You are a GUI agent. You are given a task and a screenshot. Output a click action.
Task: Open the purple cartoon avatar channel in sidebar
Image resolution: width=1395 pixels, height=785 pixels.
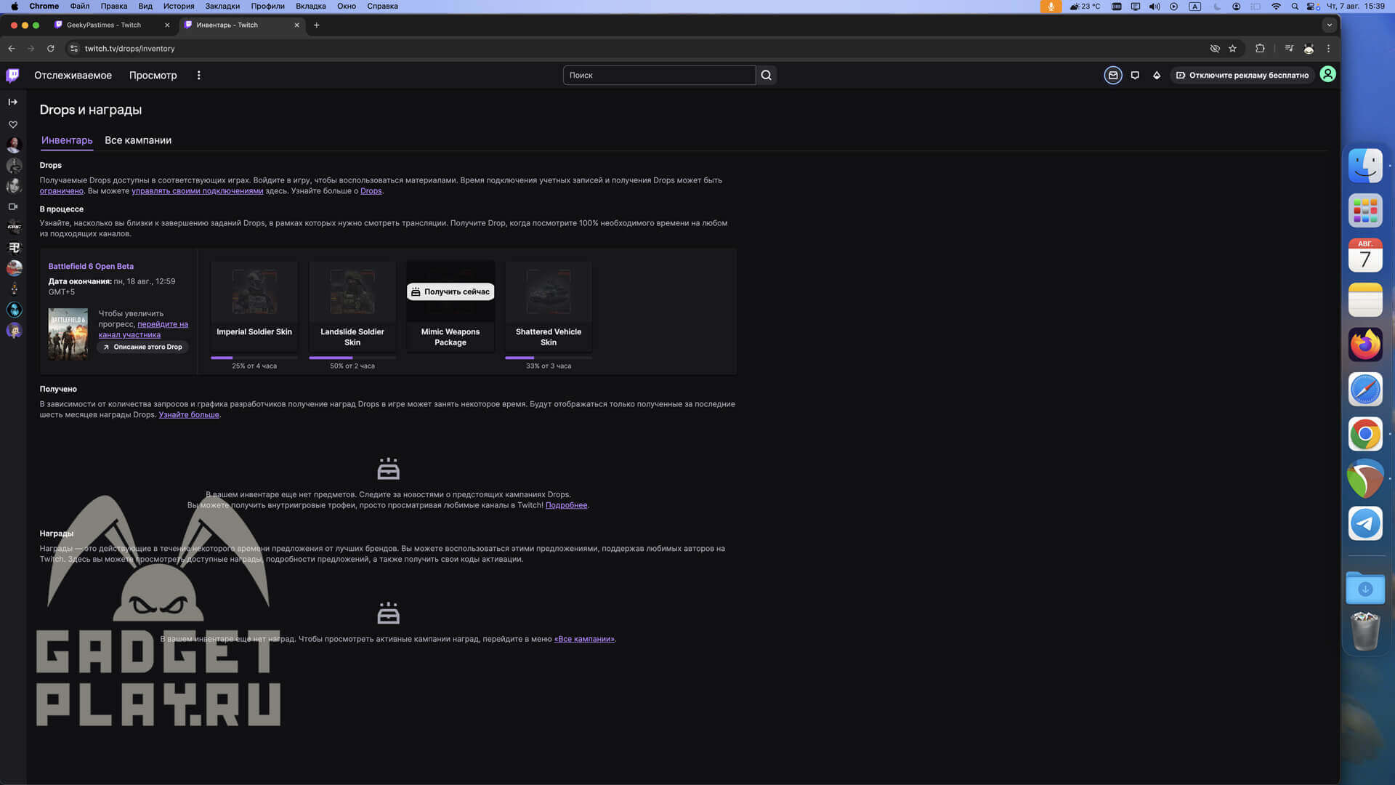14,331
